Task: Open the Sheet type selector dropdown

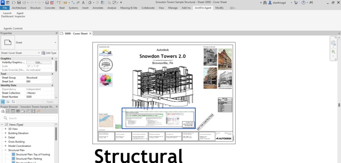Action: [x=55, y=43]
